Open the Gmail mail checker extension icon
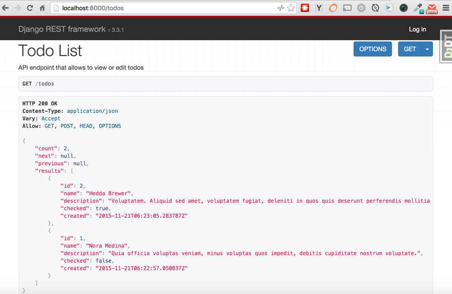The image size is (452, 294). pos(432,9)
